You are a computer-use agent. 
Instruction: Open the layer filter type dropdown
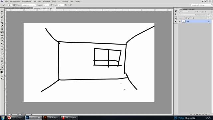tap(184, 12)
